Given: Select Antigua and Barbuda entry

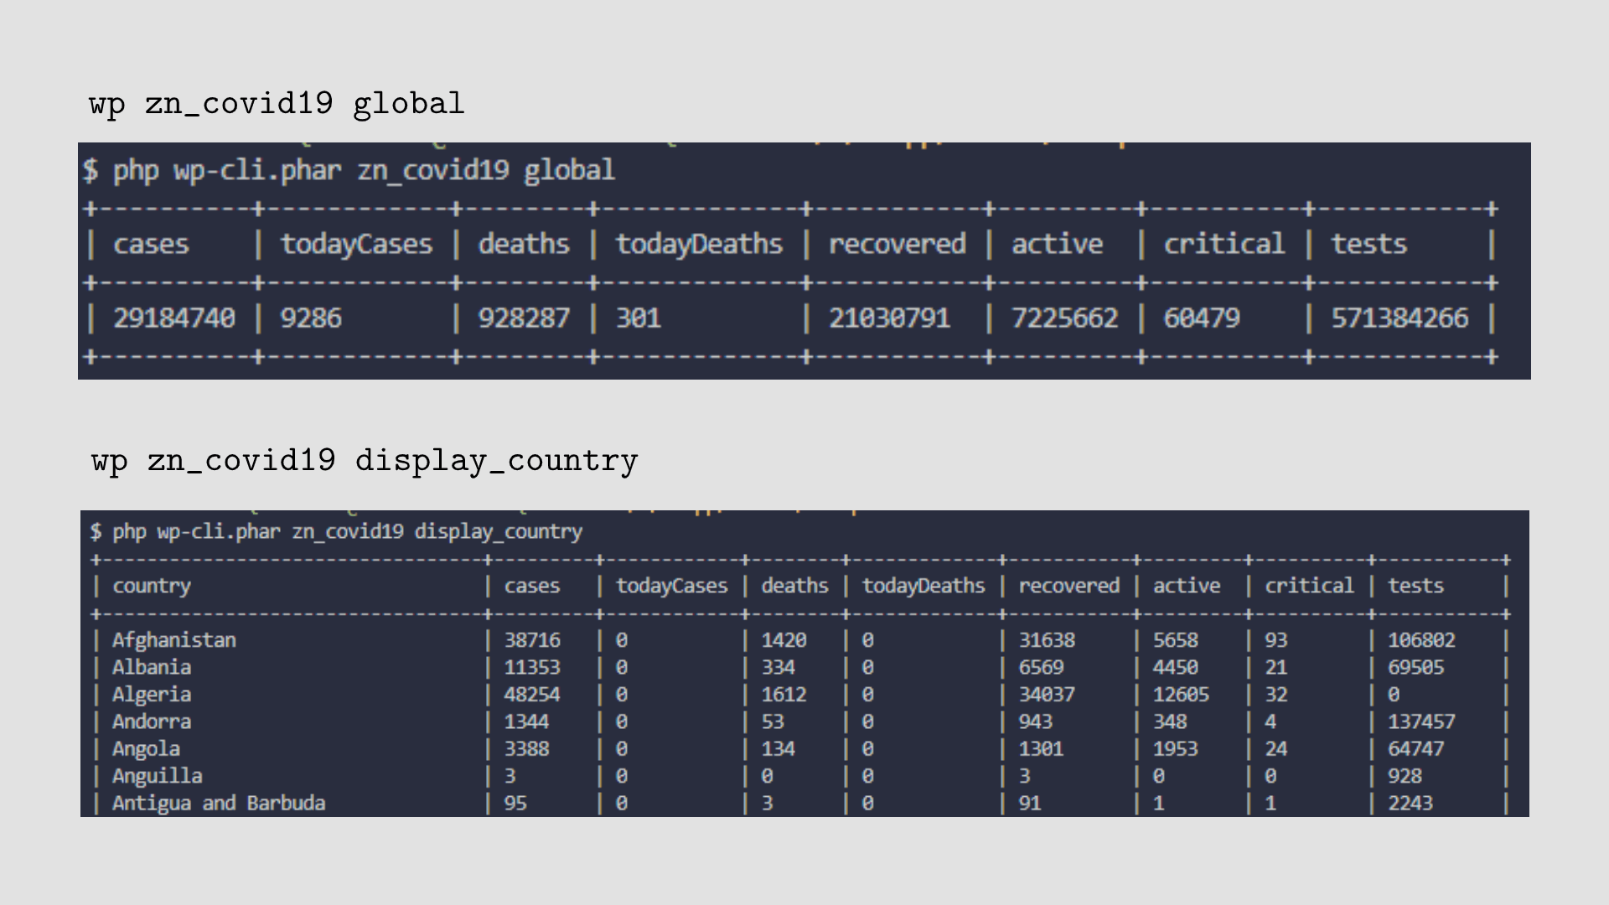Looking at the screenshot, I should click(219, 803).
